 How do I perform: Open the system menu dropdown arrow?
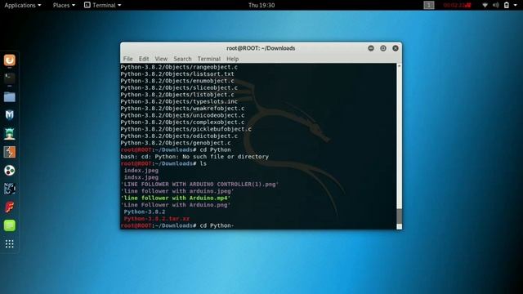click(515, 5)
